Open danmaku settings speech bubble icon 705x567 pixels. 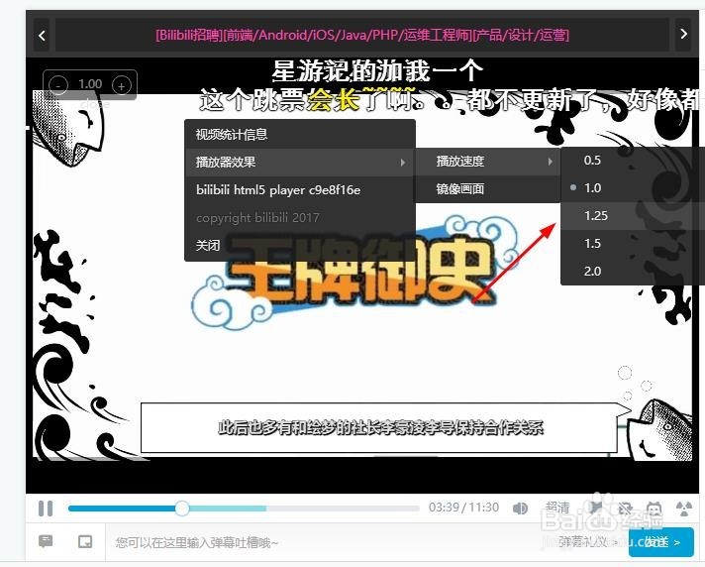[x=46, y=541]
